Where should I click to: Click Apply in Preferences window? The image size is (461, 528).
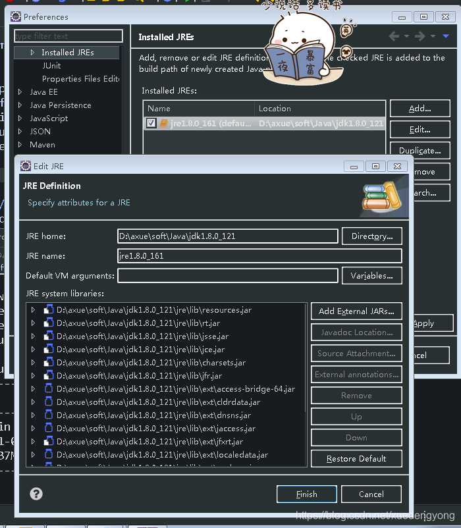point(433,323)
